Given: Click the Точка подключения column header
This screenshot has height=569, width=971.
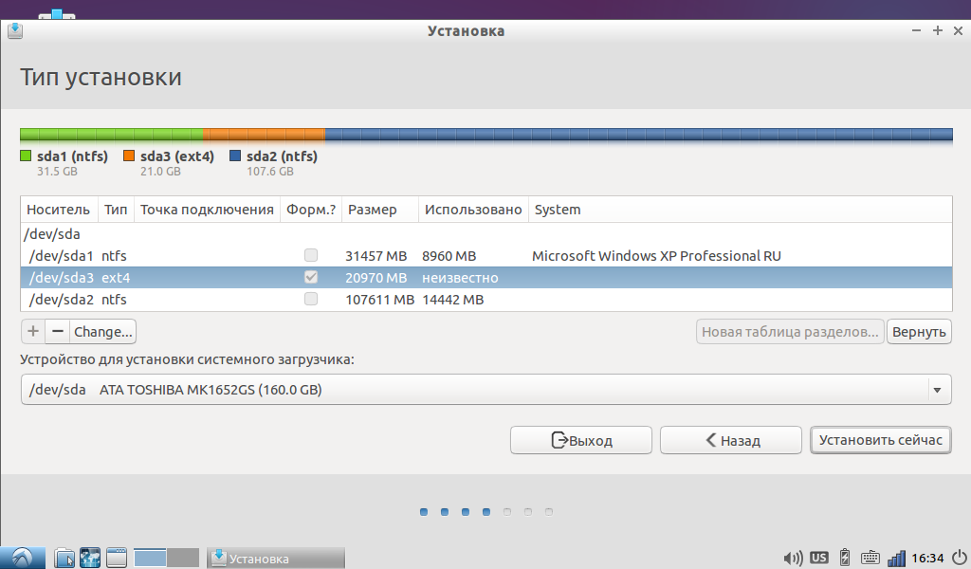Looking at the screenshot, I should coord(207,210).
